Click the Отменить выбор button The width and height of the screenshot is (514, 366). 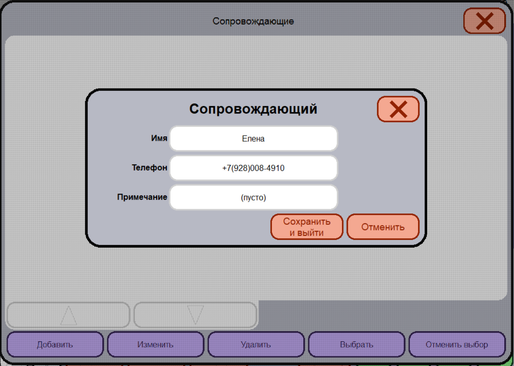(457, 344)
